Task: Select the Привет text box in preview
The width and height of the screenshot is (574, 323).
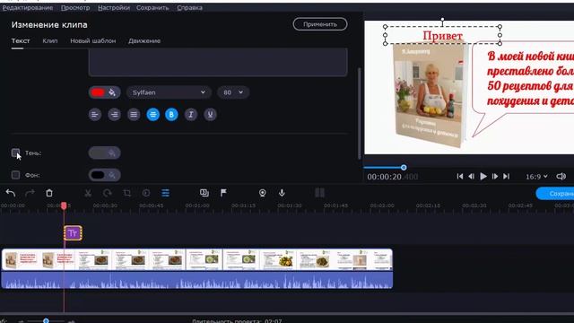Action: coord(442,36)
